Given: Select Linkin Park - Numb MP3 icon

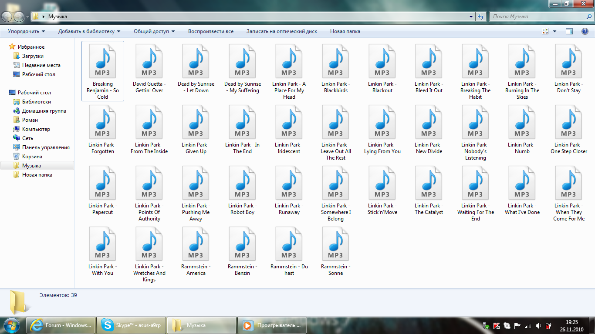Looking at the screenshot, I should coord(522,122).
